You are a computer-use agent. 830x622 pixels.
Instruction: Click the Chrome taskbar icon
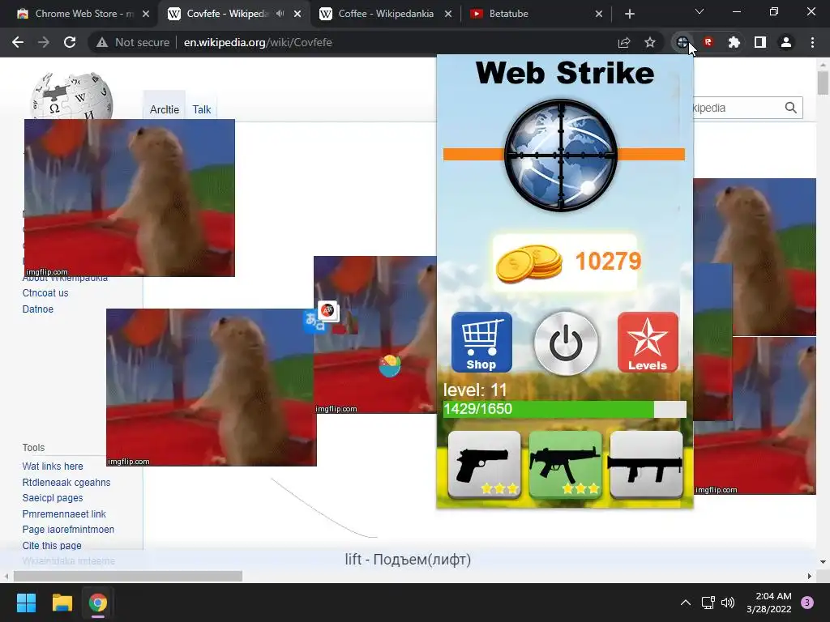pyautogui.click(x=98, y=603)
